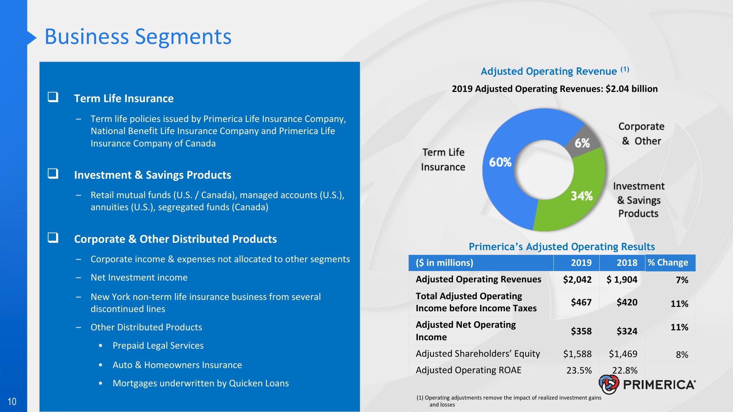Click the $1,588 equity cell
The image size is (733, 412).
(577, 354)
